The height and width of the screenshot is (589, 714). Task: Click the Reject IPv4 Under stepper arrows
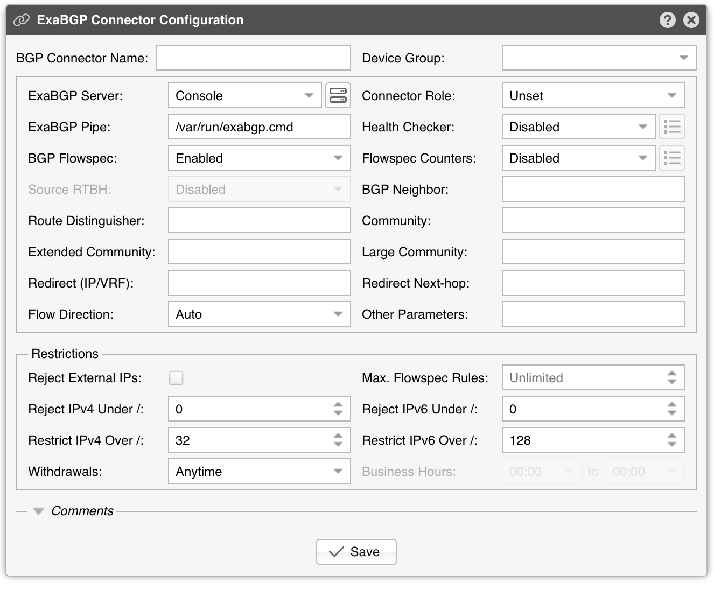pyautogui.click(x=338, y=409)
